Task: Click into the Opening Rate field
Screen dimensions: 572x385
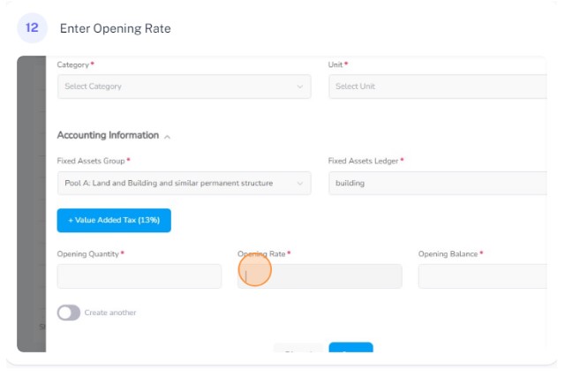Action: [320, 276]
